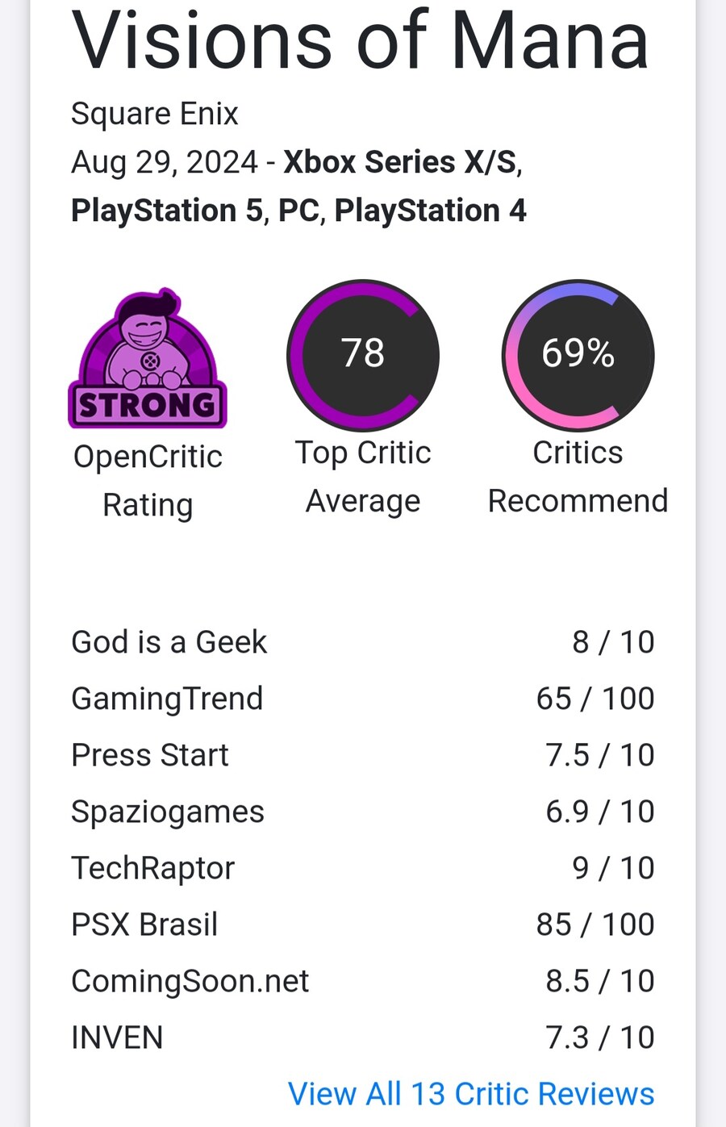Click the OpenCritic Strong rating badge

[x=148, y=358]
